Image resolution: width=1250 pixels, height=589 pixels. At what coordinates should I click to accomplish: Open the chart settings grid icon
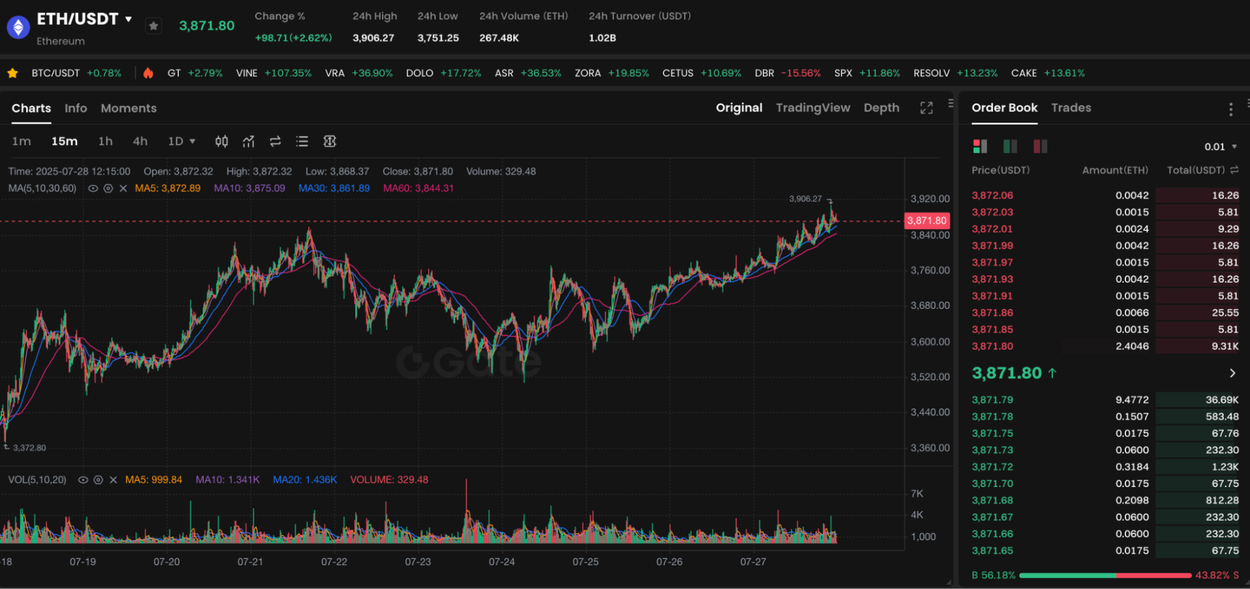point(330,141)
